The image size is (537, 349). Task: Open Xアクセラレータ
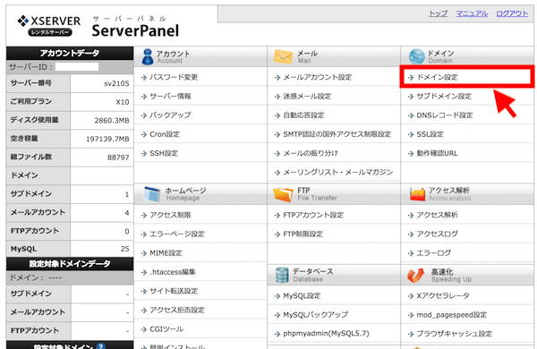click(443, 295)
